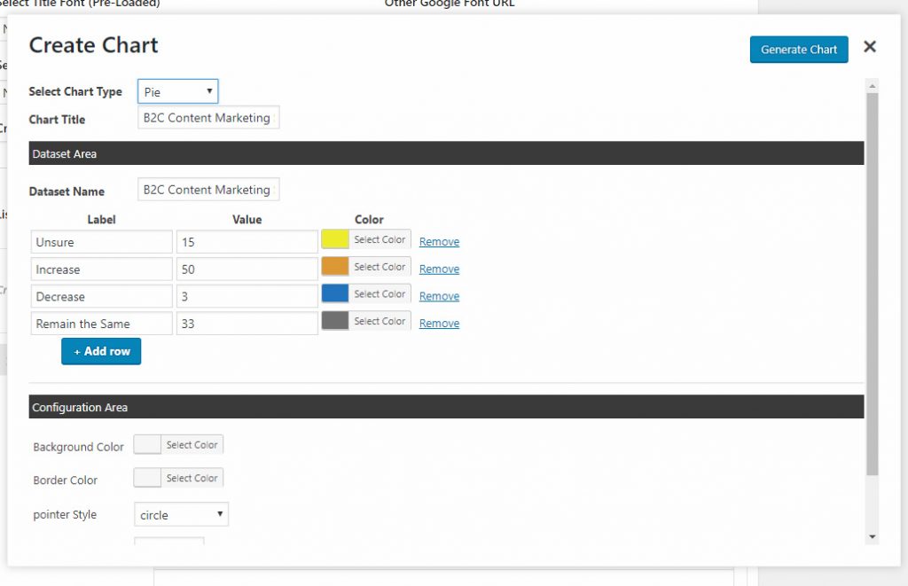Click the yellow color swatch for Unsure
Screen dimensions: 908x586
(335, 240)
